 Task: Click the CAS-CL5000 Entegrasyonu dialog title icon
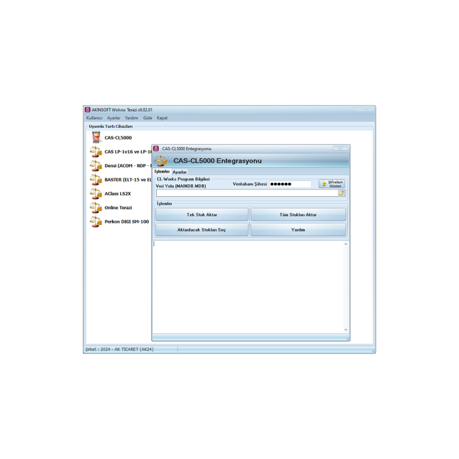pos(156,148)
